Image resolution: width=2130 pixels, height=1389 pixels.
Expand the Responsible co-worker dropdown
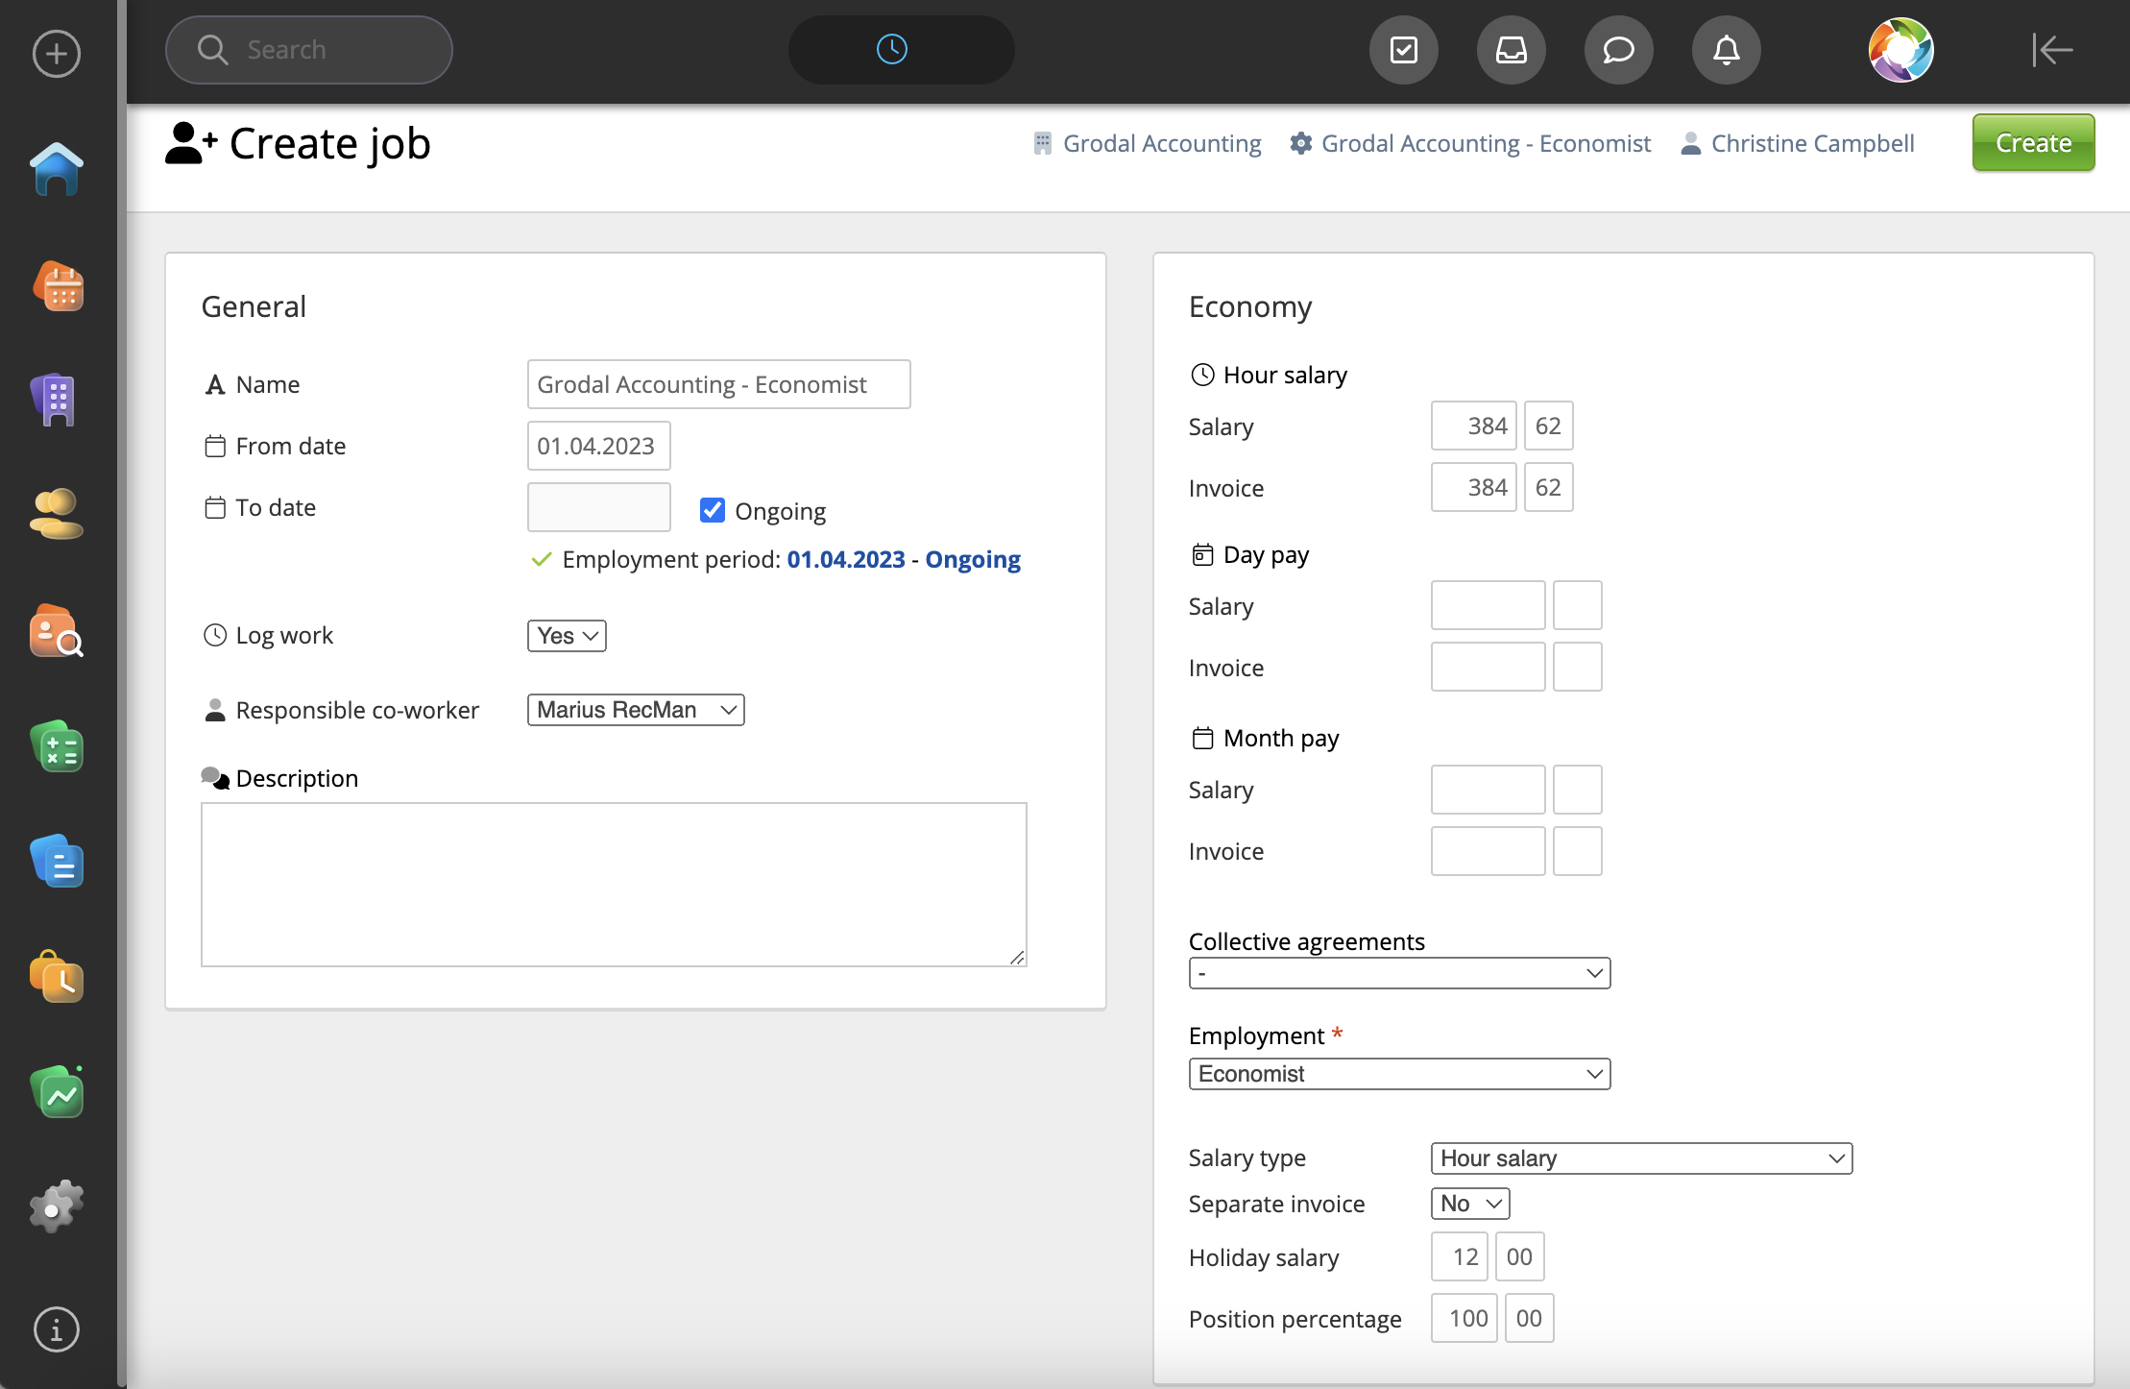(635, 710)
